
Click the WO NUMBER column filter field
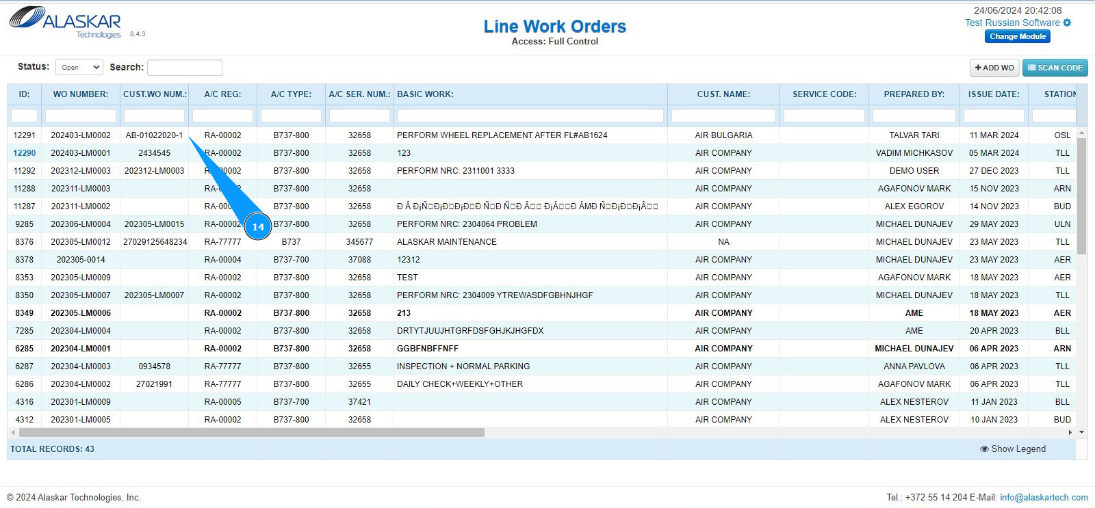pyautogui.click(x=81, y=116)
